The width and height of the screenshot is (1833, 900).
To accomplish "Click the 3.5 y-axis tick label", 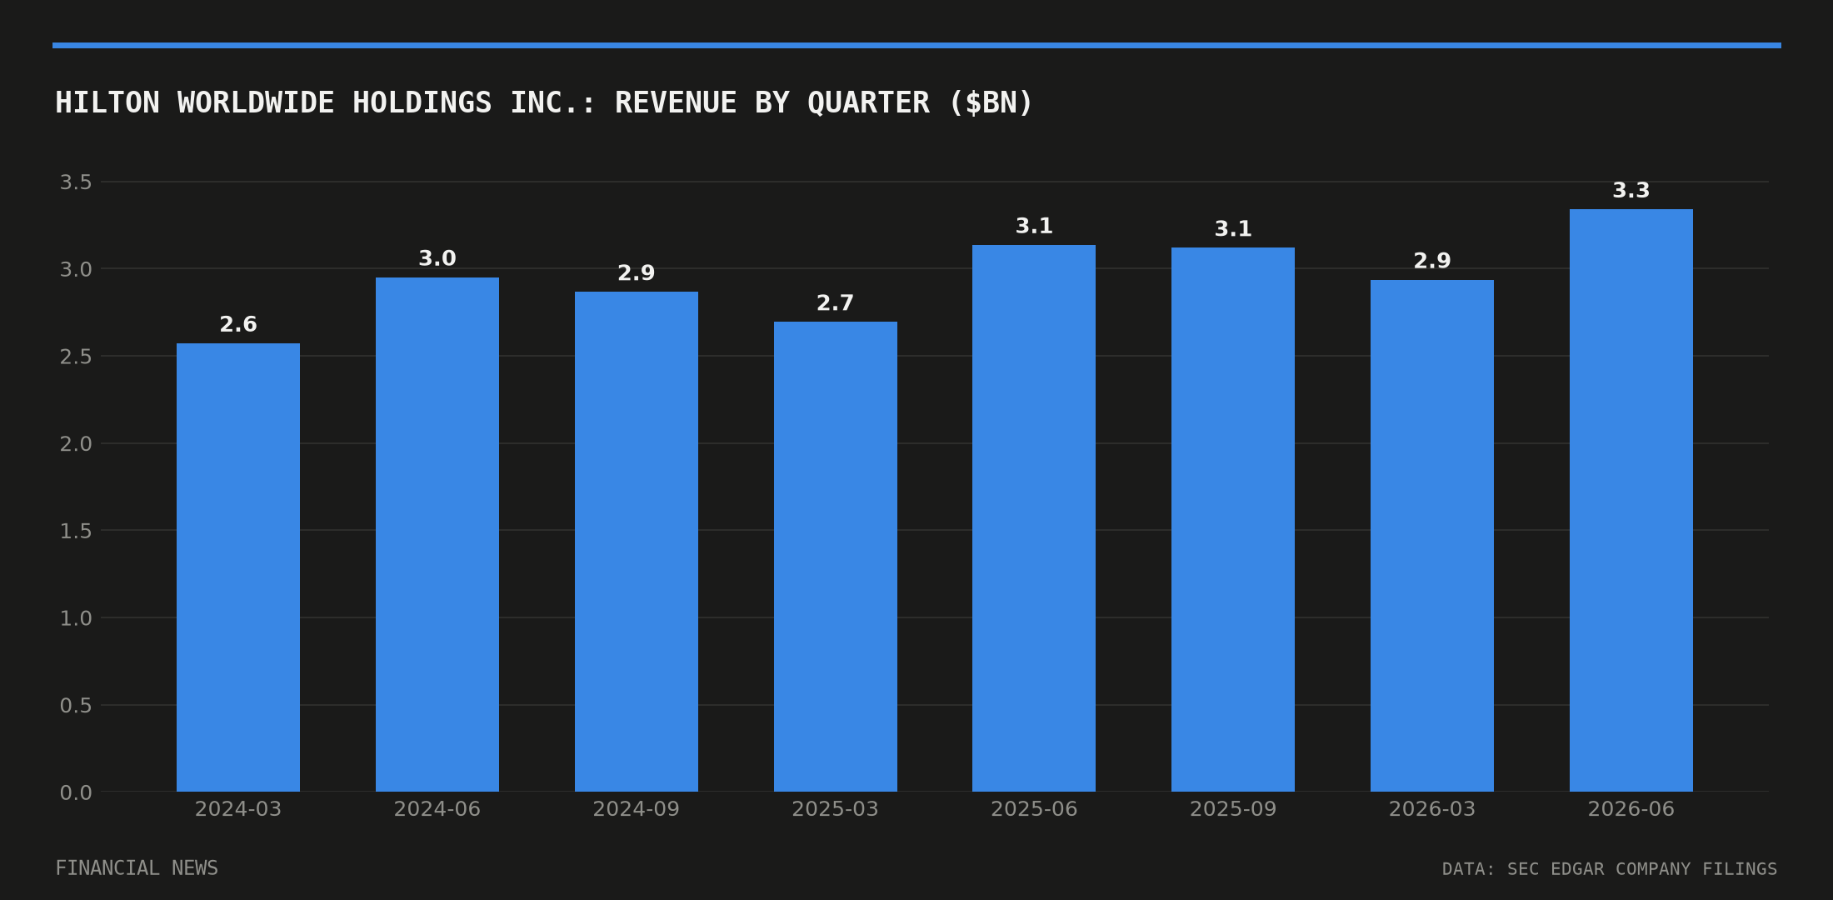I will [76, 182].
